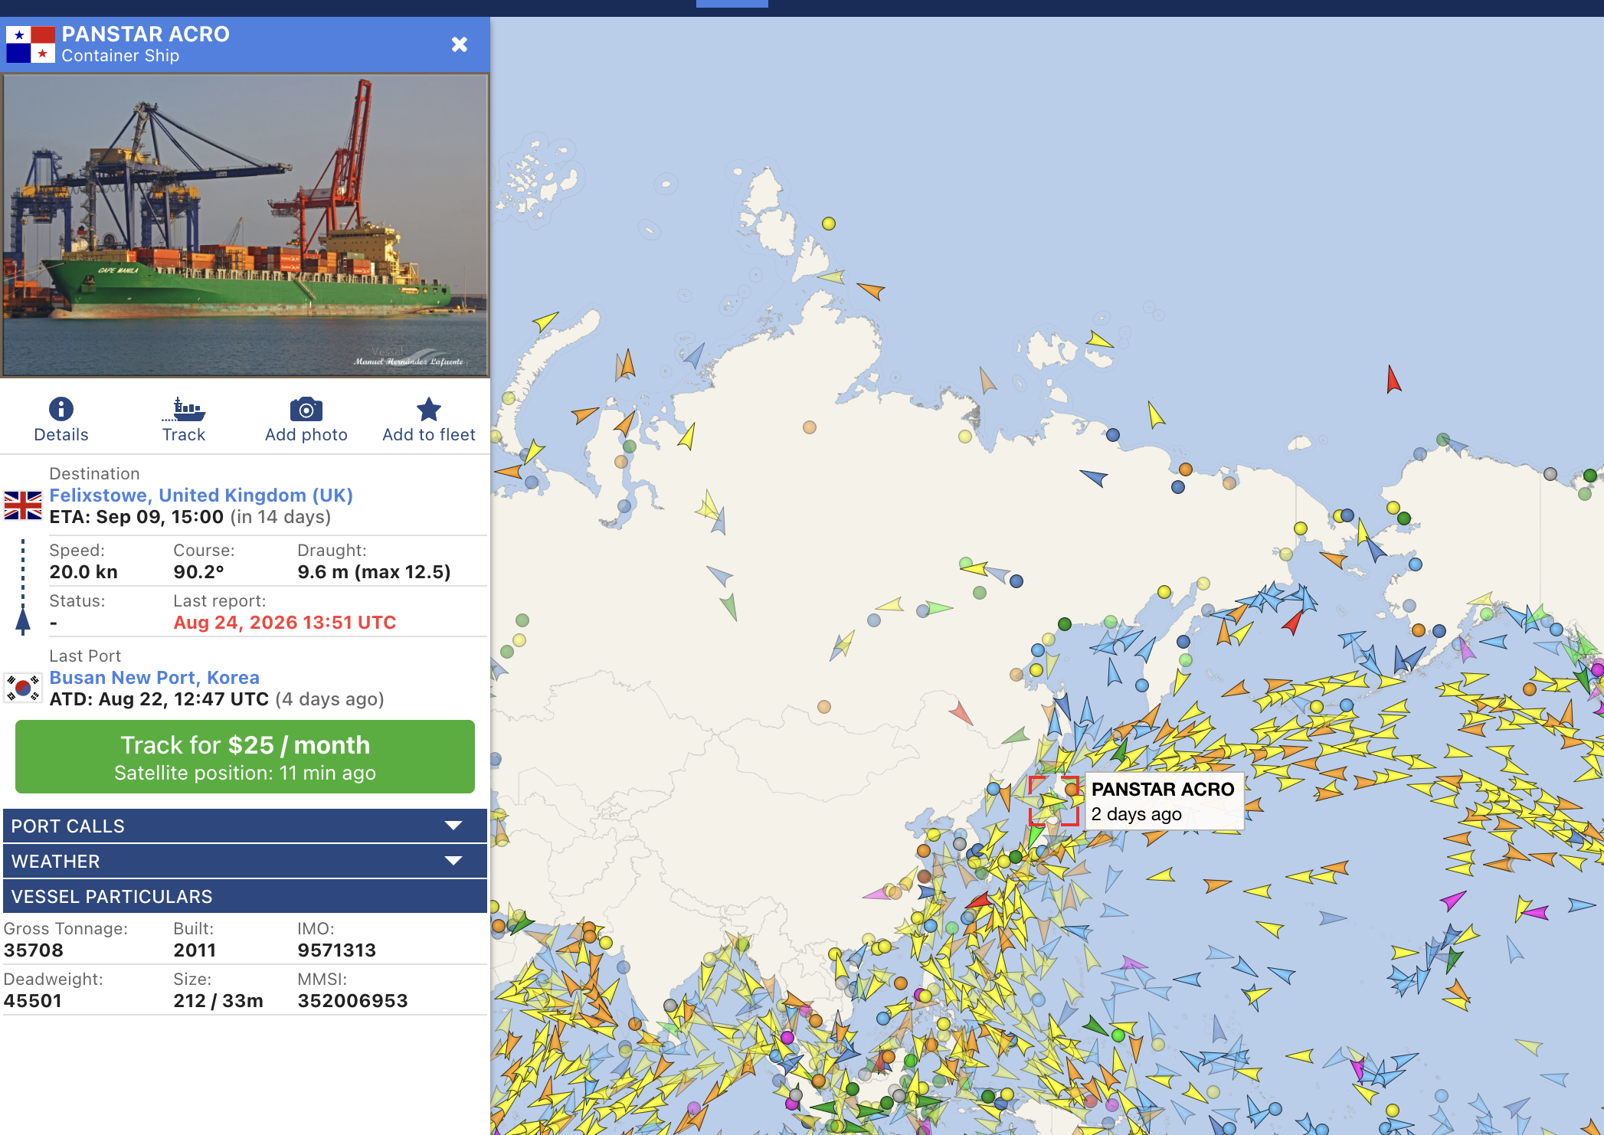Open the vessel Details info icon
The image size is (1604, 1135).
61,409
